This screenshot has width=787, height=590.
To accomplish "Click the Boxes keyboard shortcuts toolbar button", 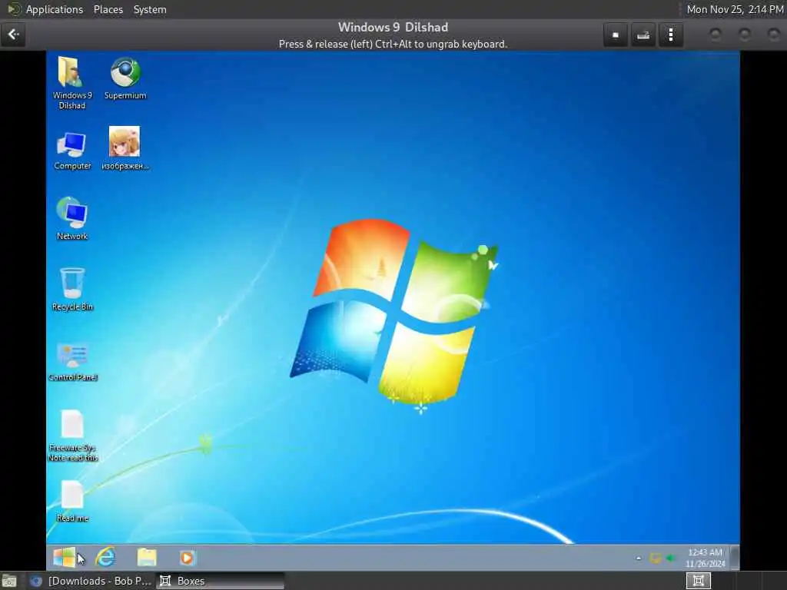I will pyautogui.click(x=643, y=35).
